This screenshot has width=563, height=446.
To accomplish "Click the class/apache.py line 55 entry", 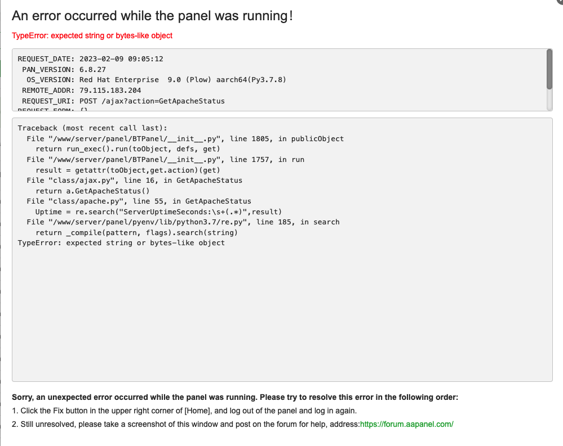I will point(139,201).
